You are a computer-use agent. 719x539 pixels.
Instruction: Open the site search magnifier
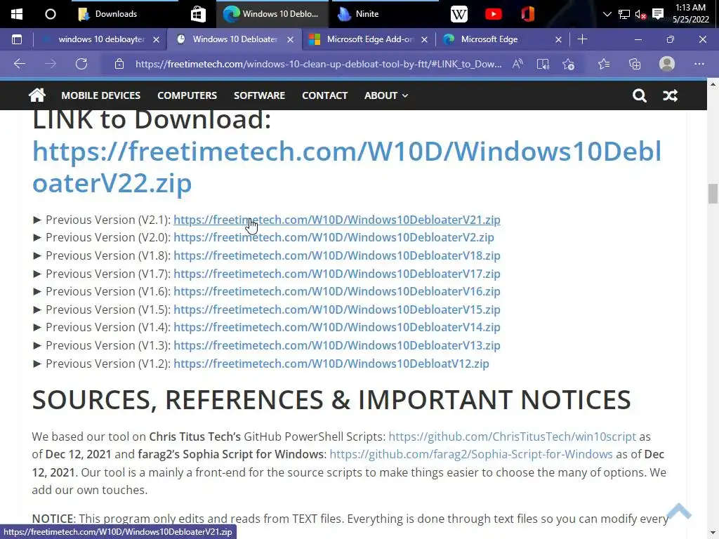639,95
